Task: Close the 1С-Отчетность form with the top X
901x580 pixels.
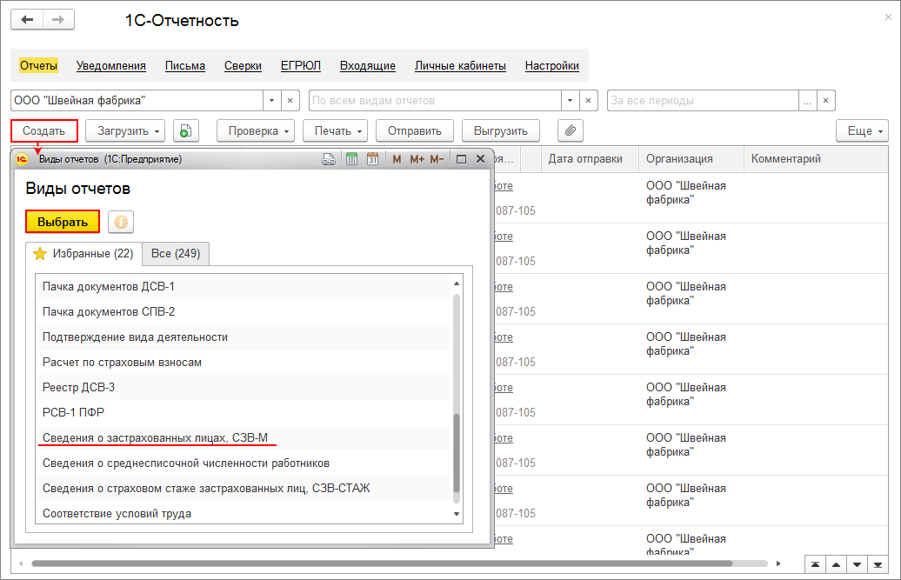Action: tap(888, 17)
